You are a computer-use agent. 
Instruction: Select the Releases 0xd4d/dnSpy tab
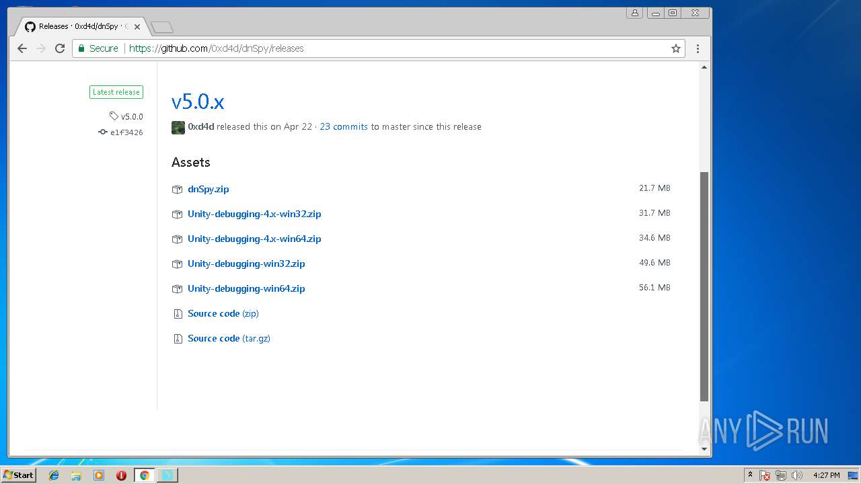point(81,27)
